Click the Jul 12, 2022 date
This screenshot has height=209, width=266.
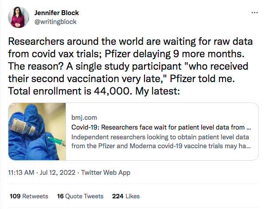click(x=57, y=173)
